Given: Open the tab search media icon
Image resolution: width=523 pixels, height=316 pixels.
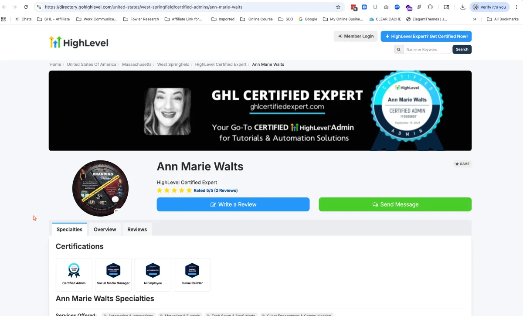Looking at the screenshot, I should pos(446,7).
